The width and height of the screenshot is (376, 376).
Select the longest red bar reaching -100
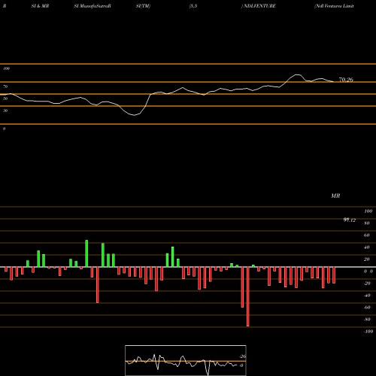tap(248, 297)
